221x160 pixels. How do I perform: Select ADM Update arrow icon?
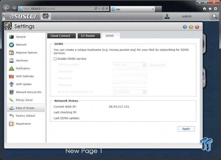tap(11, 84)
